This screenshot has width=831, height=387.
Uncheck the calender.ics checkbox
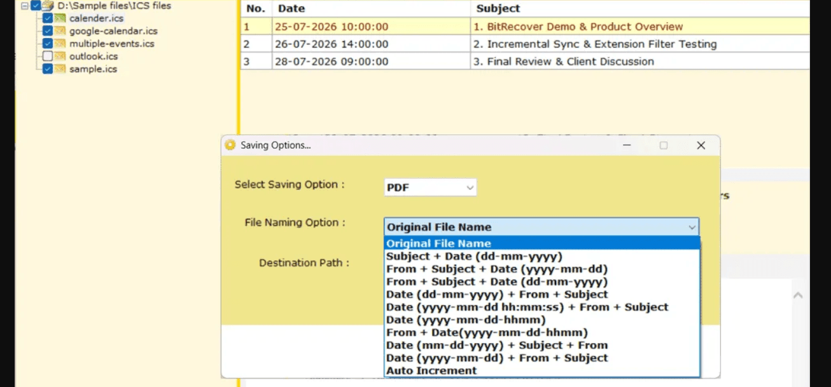coord(48,18)
